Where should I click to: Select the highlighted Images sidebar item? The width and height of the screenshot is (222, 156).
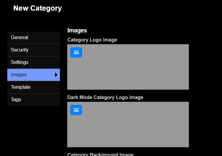(x=33, y=75)
